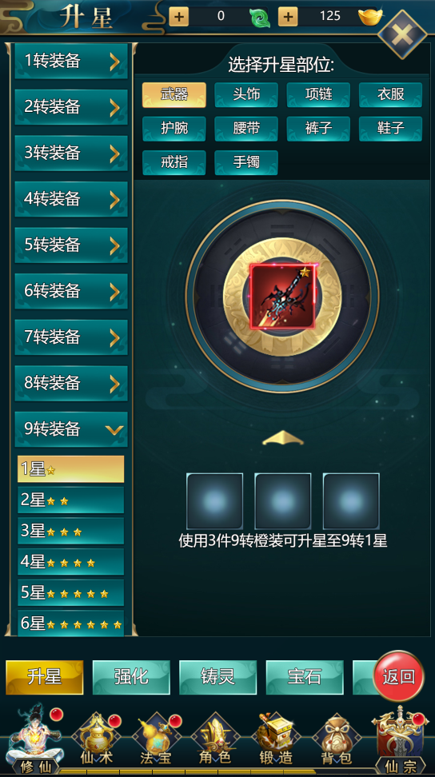435x777 pixels.
Task: Switch to the 宝石 tab
Action: [x=305, y=677]
